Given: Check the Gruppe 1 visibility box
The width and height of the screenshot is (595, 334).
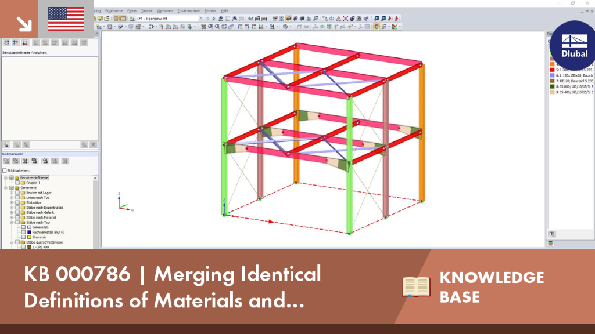Looking at the screenshot, I should [x=17, y=183].
